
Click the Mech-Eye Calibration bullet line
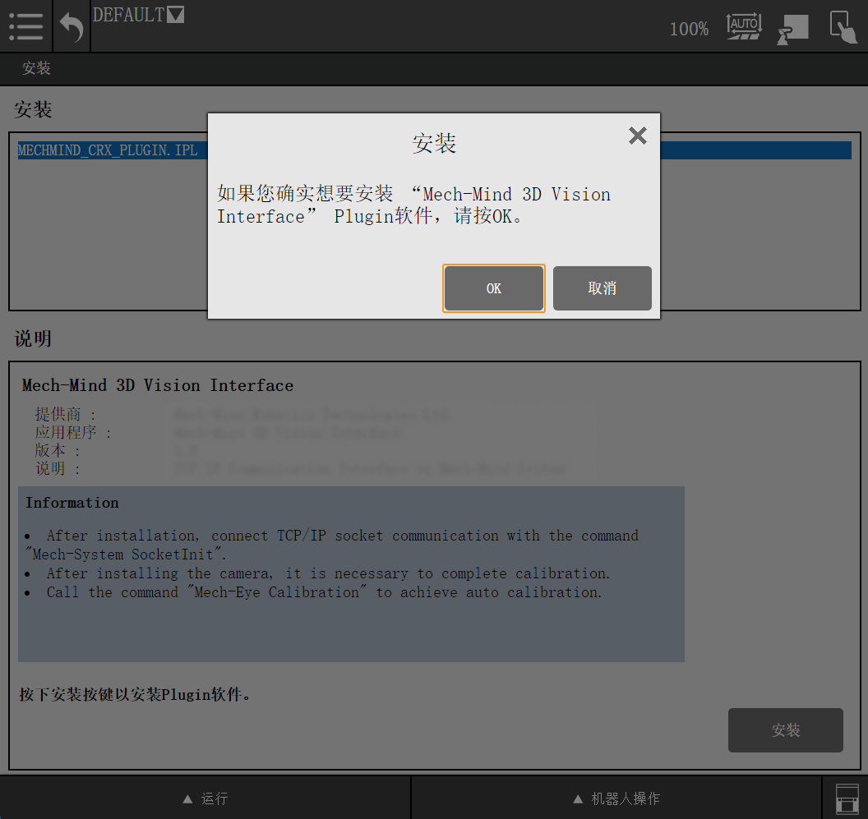324,592
